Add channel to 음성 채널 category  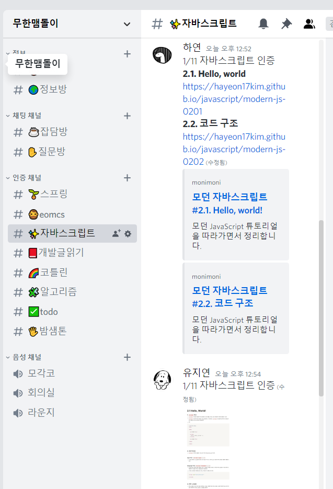point(127,357)
